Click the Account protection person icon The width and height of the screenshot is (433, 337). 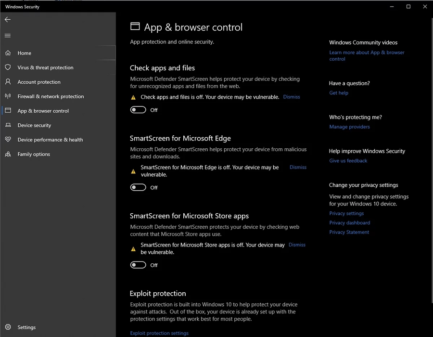tap(8, 82)
